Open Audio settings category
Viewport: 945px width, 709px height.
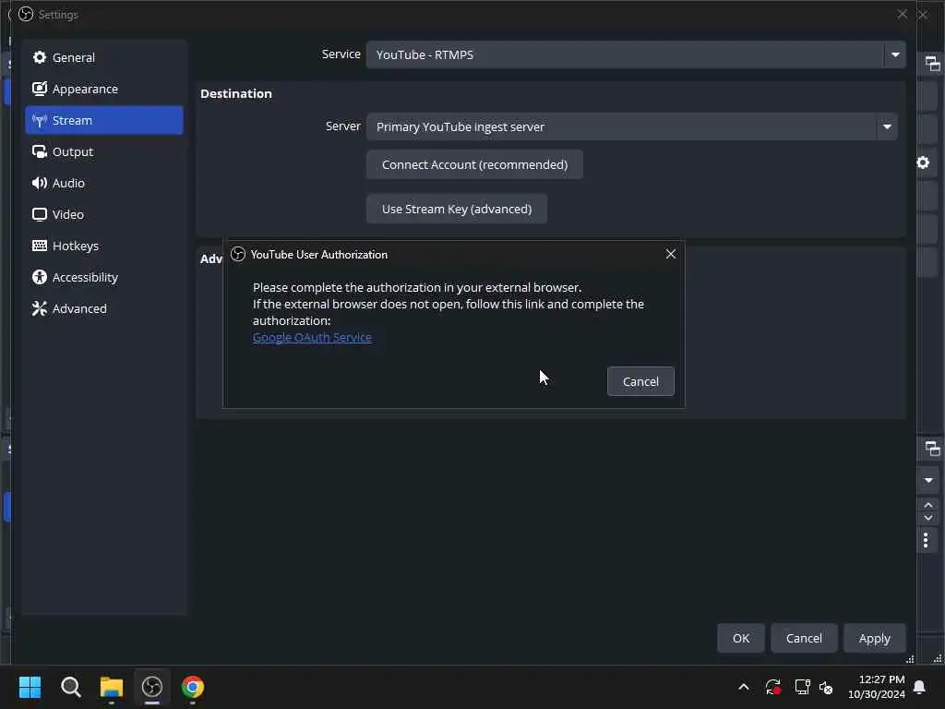(x=103, y=183)
